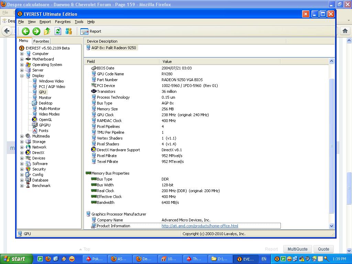This screenshot has width=352, height=264.
Task: Click the Desktop icon in the tree
Action: pos(35,103)
